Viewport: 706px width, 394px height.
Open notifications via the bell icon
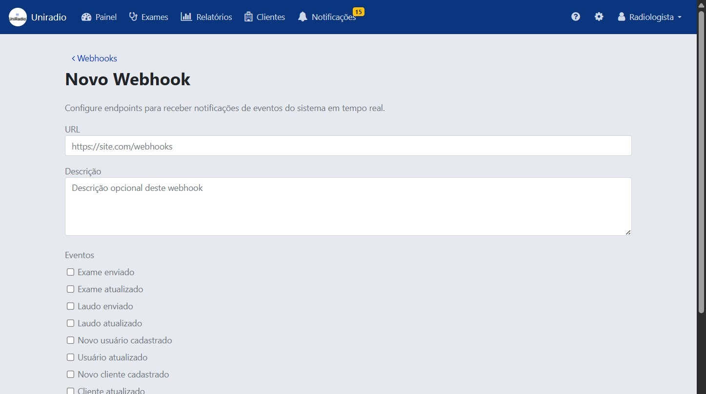click(303, 17)
